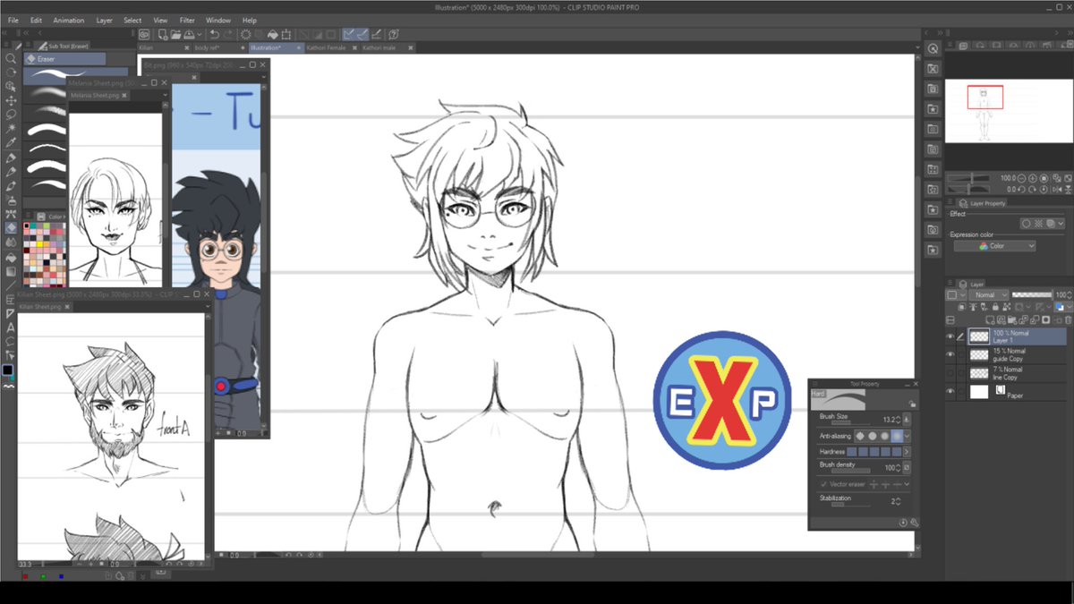Open the Normal blending mode dropdown
Image resolution: width=1074 pixels, height=604 pixels.
pyautogui.click(x=989, y=295)
